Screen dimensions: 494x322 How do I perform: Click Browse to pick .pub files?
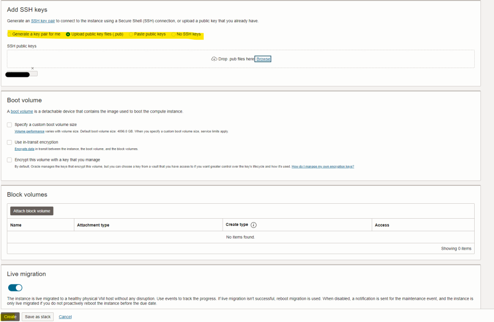(x=263, y=59)
